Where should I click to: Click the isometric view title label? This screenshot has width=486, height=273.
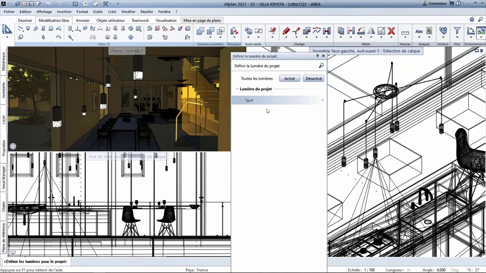click(x=366, y=51)
